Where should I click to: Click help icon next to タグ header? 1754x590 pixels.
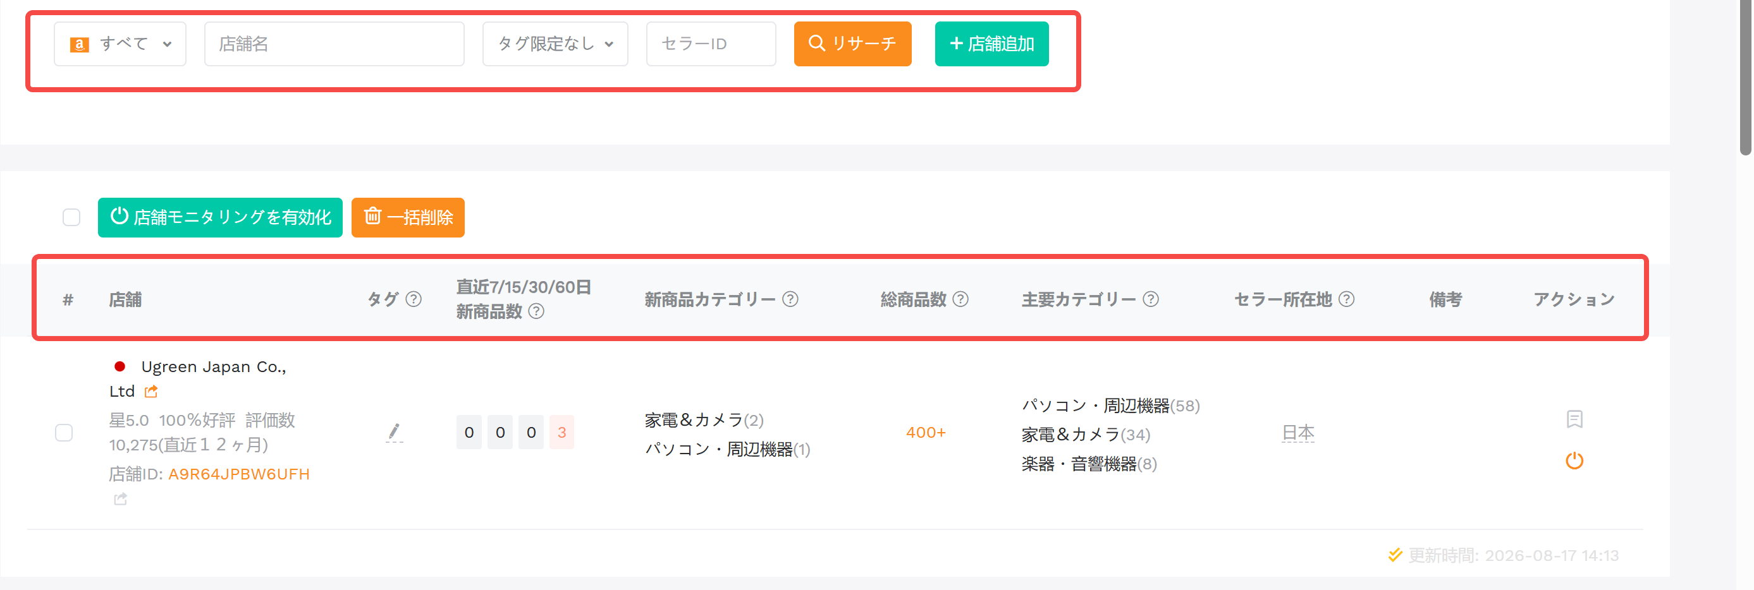[414, 299]
